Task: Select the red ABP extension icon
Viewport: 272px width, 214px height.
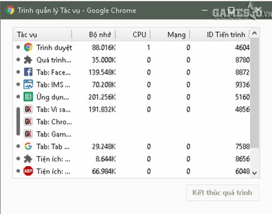Action: (x=28, y=171)
